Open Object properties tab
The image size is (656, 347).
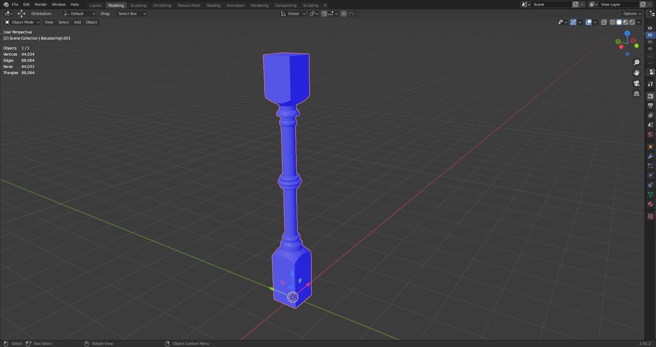tap(651, 147)
